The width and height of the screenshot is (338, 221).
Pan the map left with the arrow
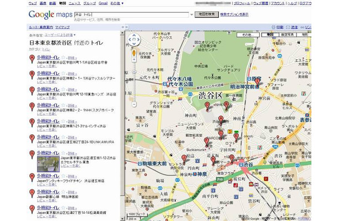click(130, 39)
